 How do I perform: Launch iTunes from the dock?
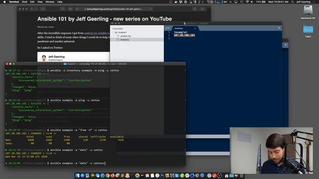(158, 176)
